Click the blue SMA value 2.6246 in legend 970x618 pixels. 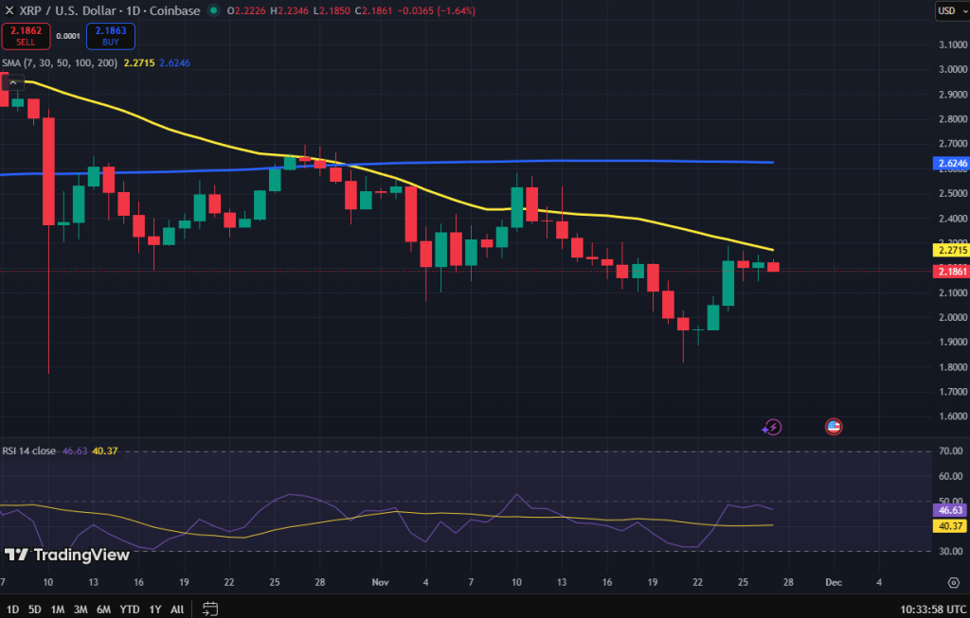point(174,63)
